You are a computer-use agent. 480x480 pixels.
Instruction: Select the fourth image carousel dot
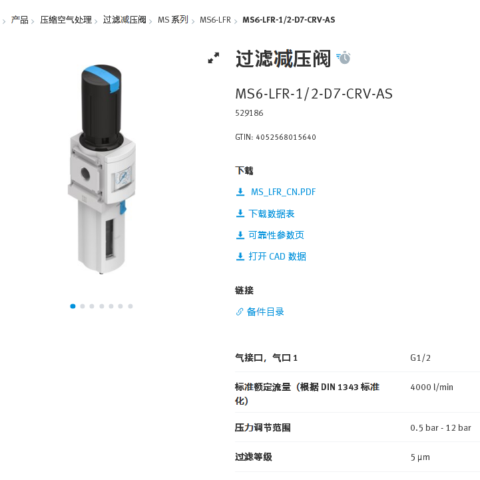pyautogui.click(x=102, y=306)
